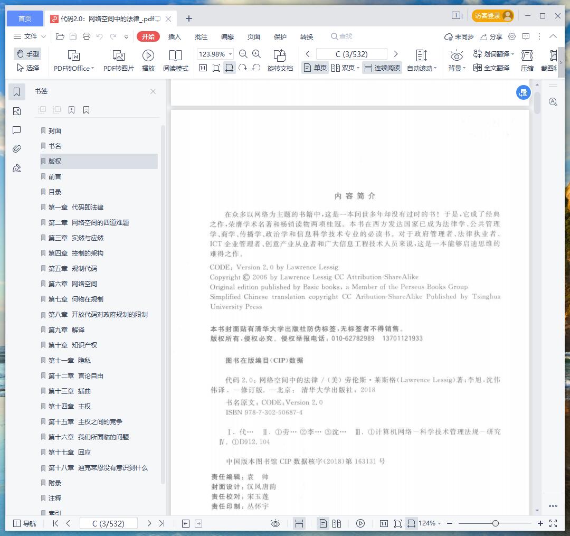This screenshot has height=536, width=570.
Task: Switch to the Select tool (选择)
Action: (28, 68)
